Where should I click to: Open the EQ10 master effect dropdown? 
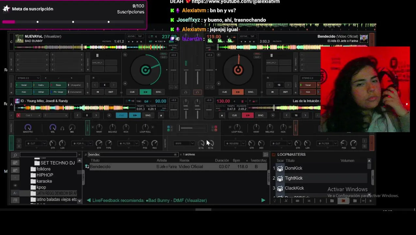(x=184, y=143)
